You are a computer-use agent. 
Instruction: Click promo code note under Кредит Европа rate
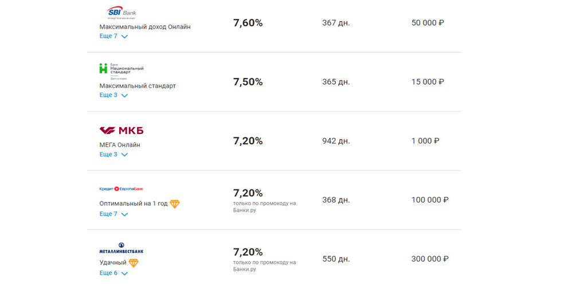[264, 207]
